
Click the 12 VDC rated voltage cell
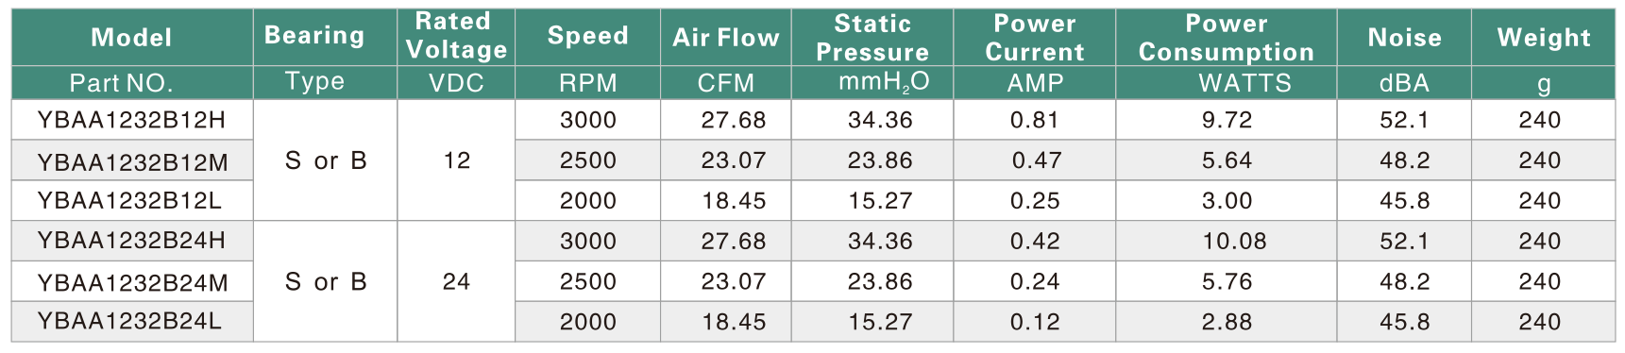coord(456,160)
